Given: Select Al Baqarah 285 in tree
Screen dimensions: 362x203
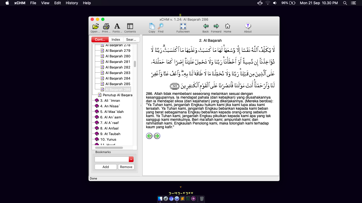Looking at the screenshot, I should tap(118, 84).
